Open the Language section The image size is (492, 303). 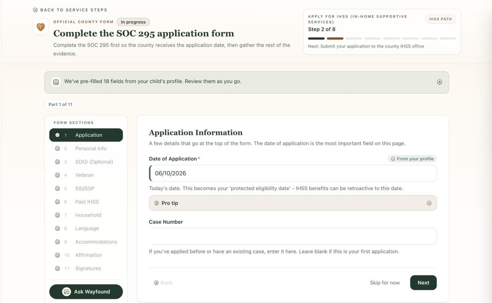coord(86,228)
